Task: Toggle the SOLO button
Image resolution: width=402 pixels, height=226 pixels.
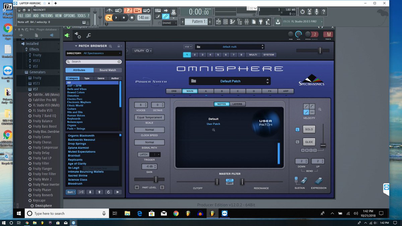Action: pyautogui.click(x=309, y=129)
